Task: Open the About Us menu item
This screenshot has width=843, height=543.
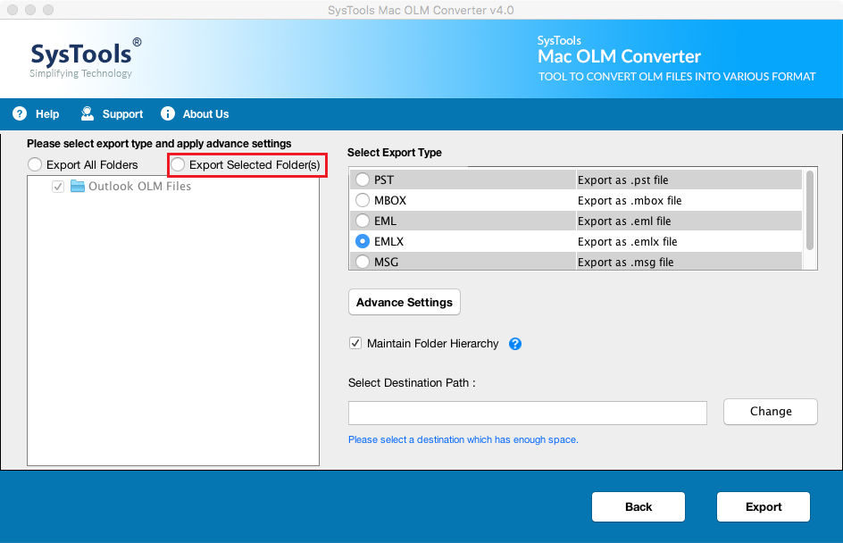Action: 206,114
